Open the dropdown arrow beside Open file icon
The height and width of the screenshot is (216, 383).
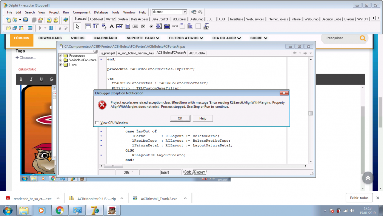click(20, 20)
